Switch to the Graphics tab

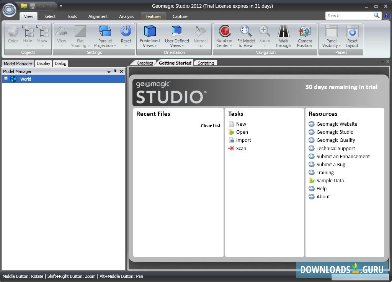(x=144, y=63)
